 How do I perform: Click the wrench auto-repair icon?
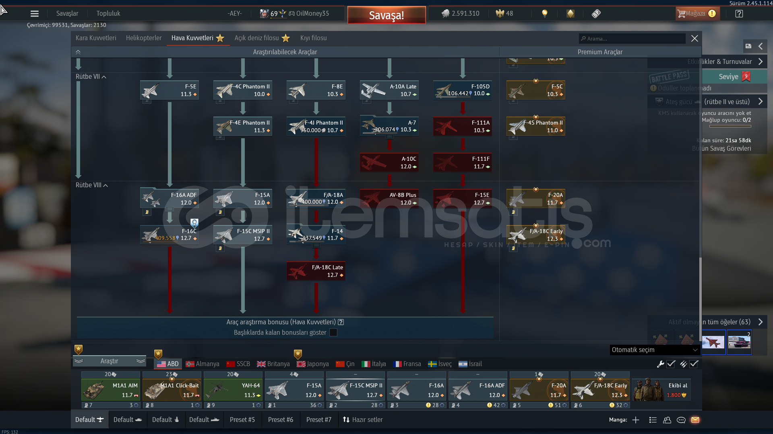(661, 364)
